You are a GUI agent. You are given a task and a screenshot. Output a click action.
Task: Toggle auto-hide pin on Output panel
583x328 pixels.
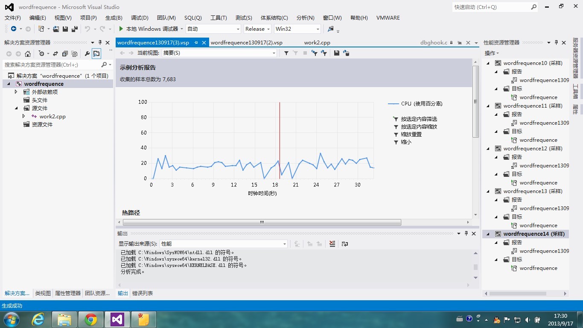tap(466, 234)
